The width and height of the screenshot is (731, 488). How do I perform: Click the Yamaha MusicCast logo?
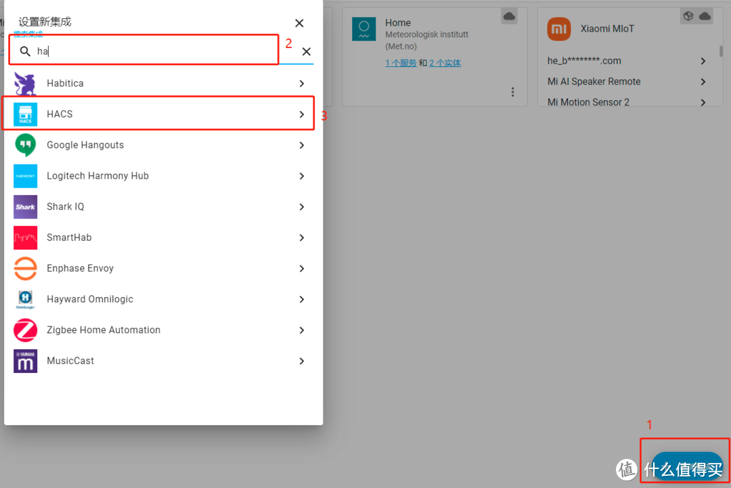pyautogui.click(x=25, y=361)
